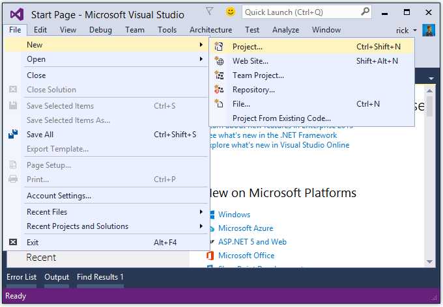This screenshot has width=443, height=307.
Task: Open Visual Studio Online what's new link
Action: [x=279, y=145]
